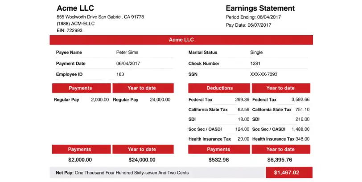Click the California State Tax amount 62.59

pyautogui.click(x=243, y=109)
